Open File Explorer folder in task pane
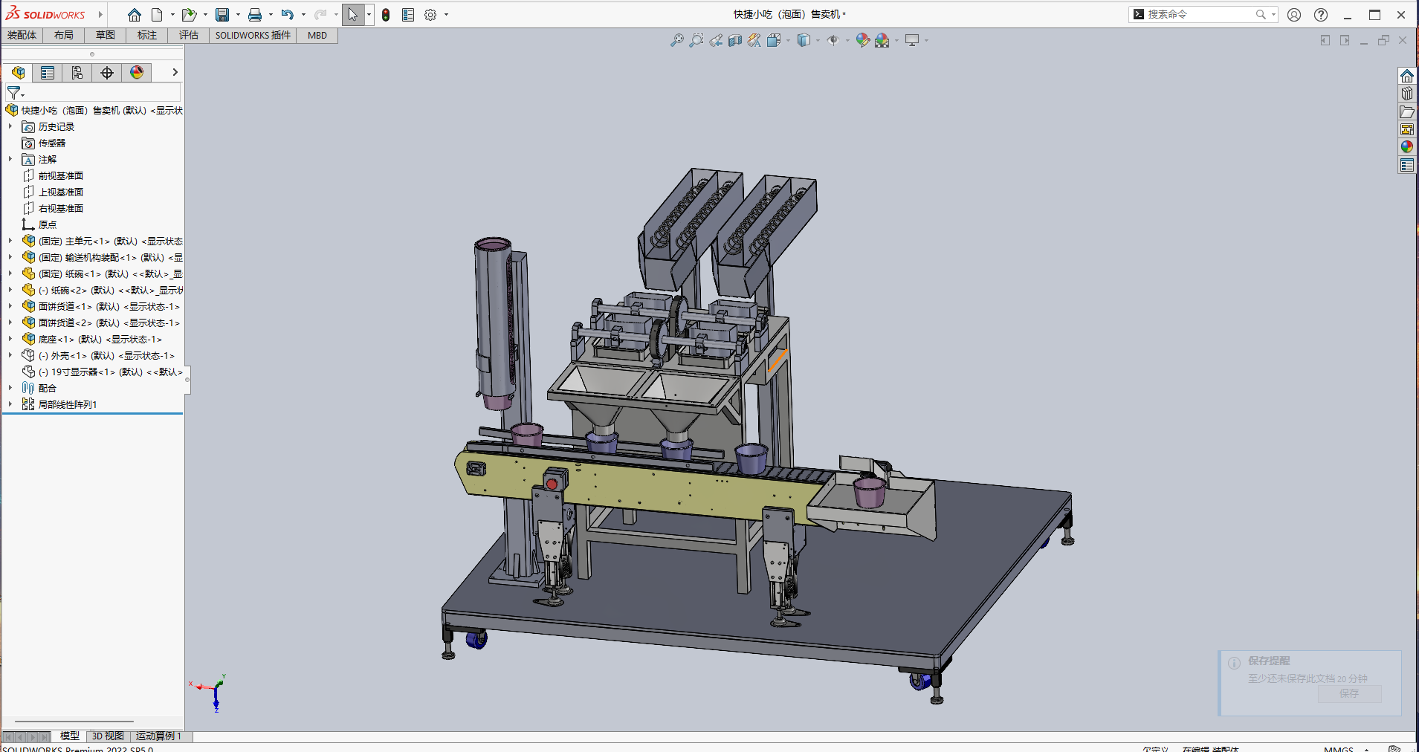The image size is (1419, 752). pos(1407,111)
